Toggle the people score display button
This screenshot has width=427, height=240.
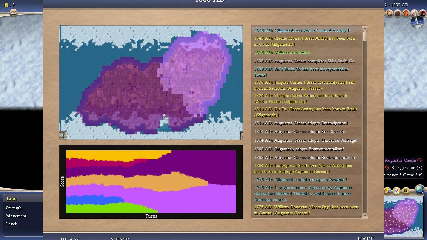click(x=388, y=191)
